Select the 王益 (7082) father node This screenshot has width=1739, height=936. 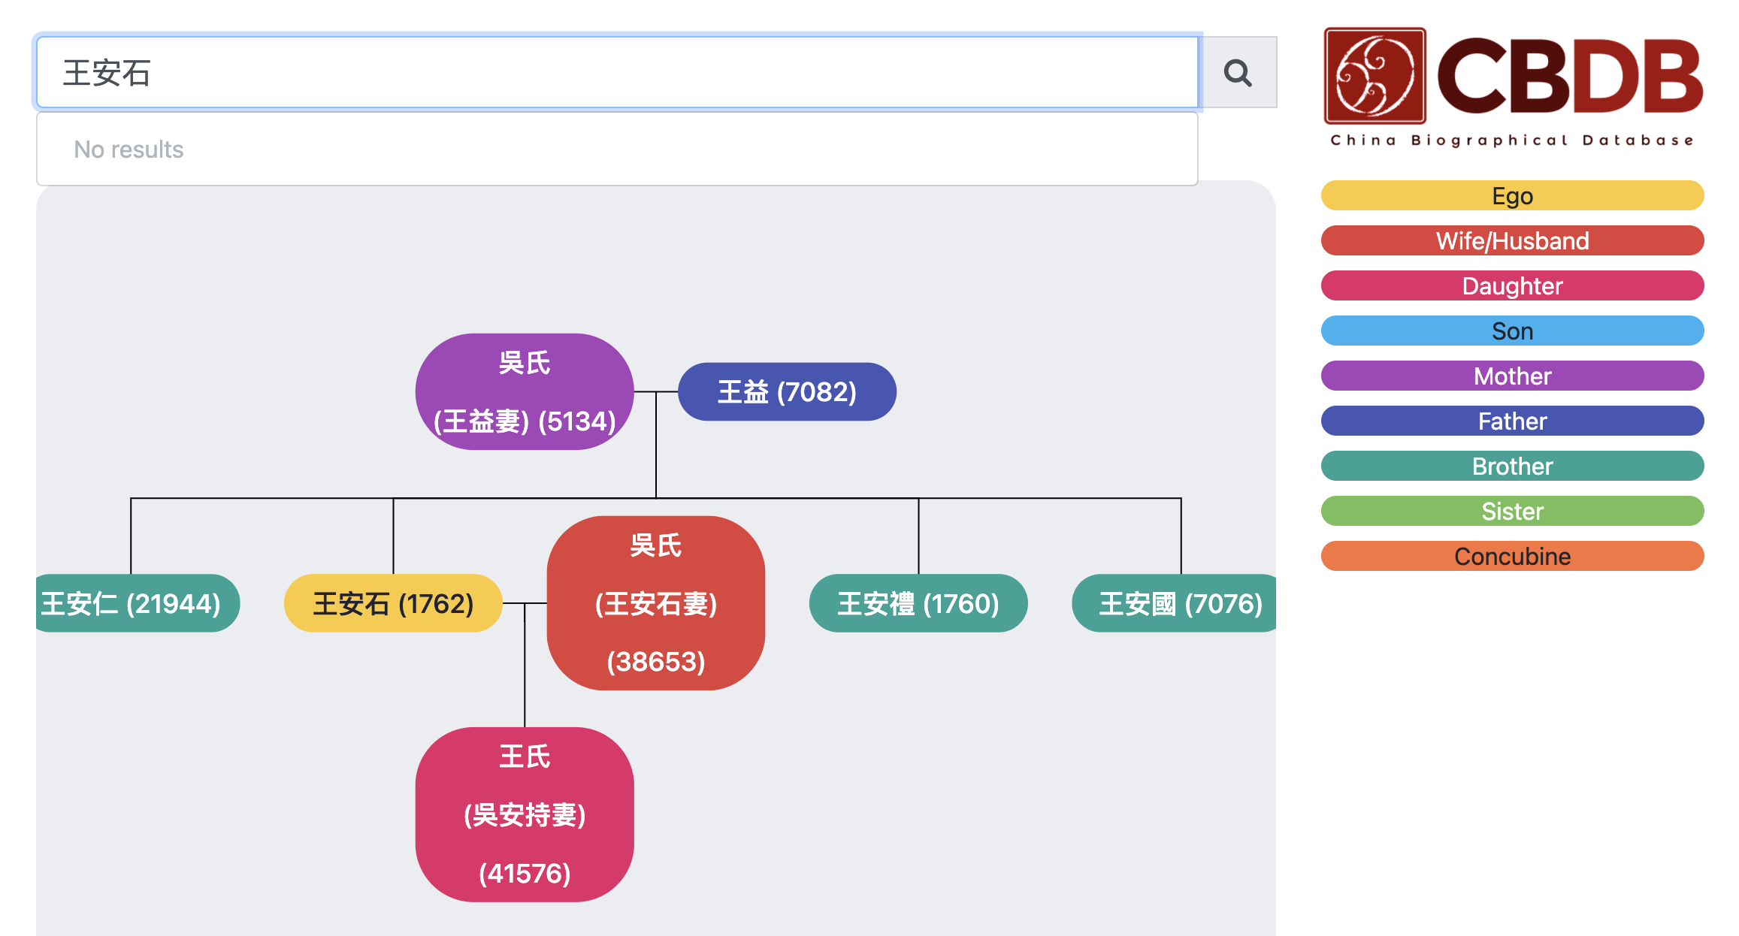(787, 391)
